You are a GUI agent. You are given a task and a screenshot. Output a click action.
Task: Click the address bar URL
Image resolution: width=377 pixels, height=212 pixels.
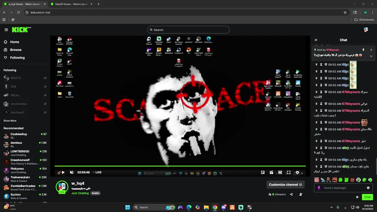click(x=40, y=12)
